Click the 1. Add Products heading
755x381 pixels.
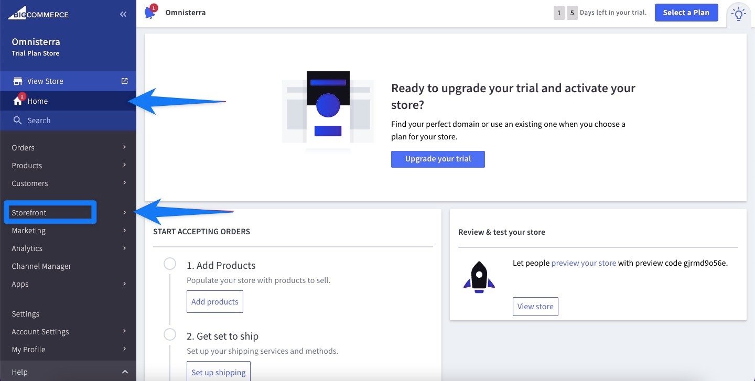[221, 265]
